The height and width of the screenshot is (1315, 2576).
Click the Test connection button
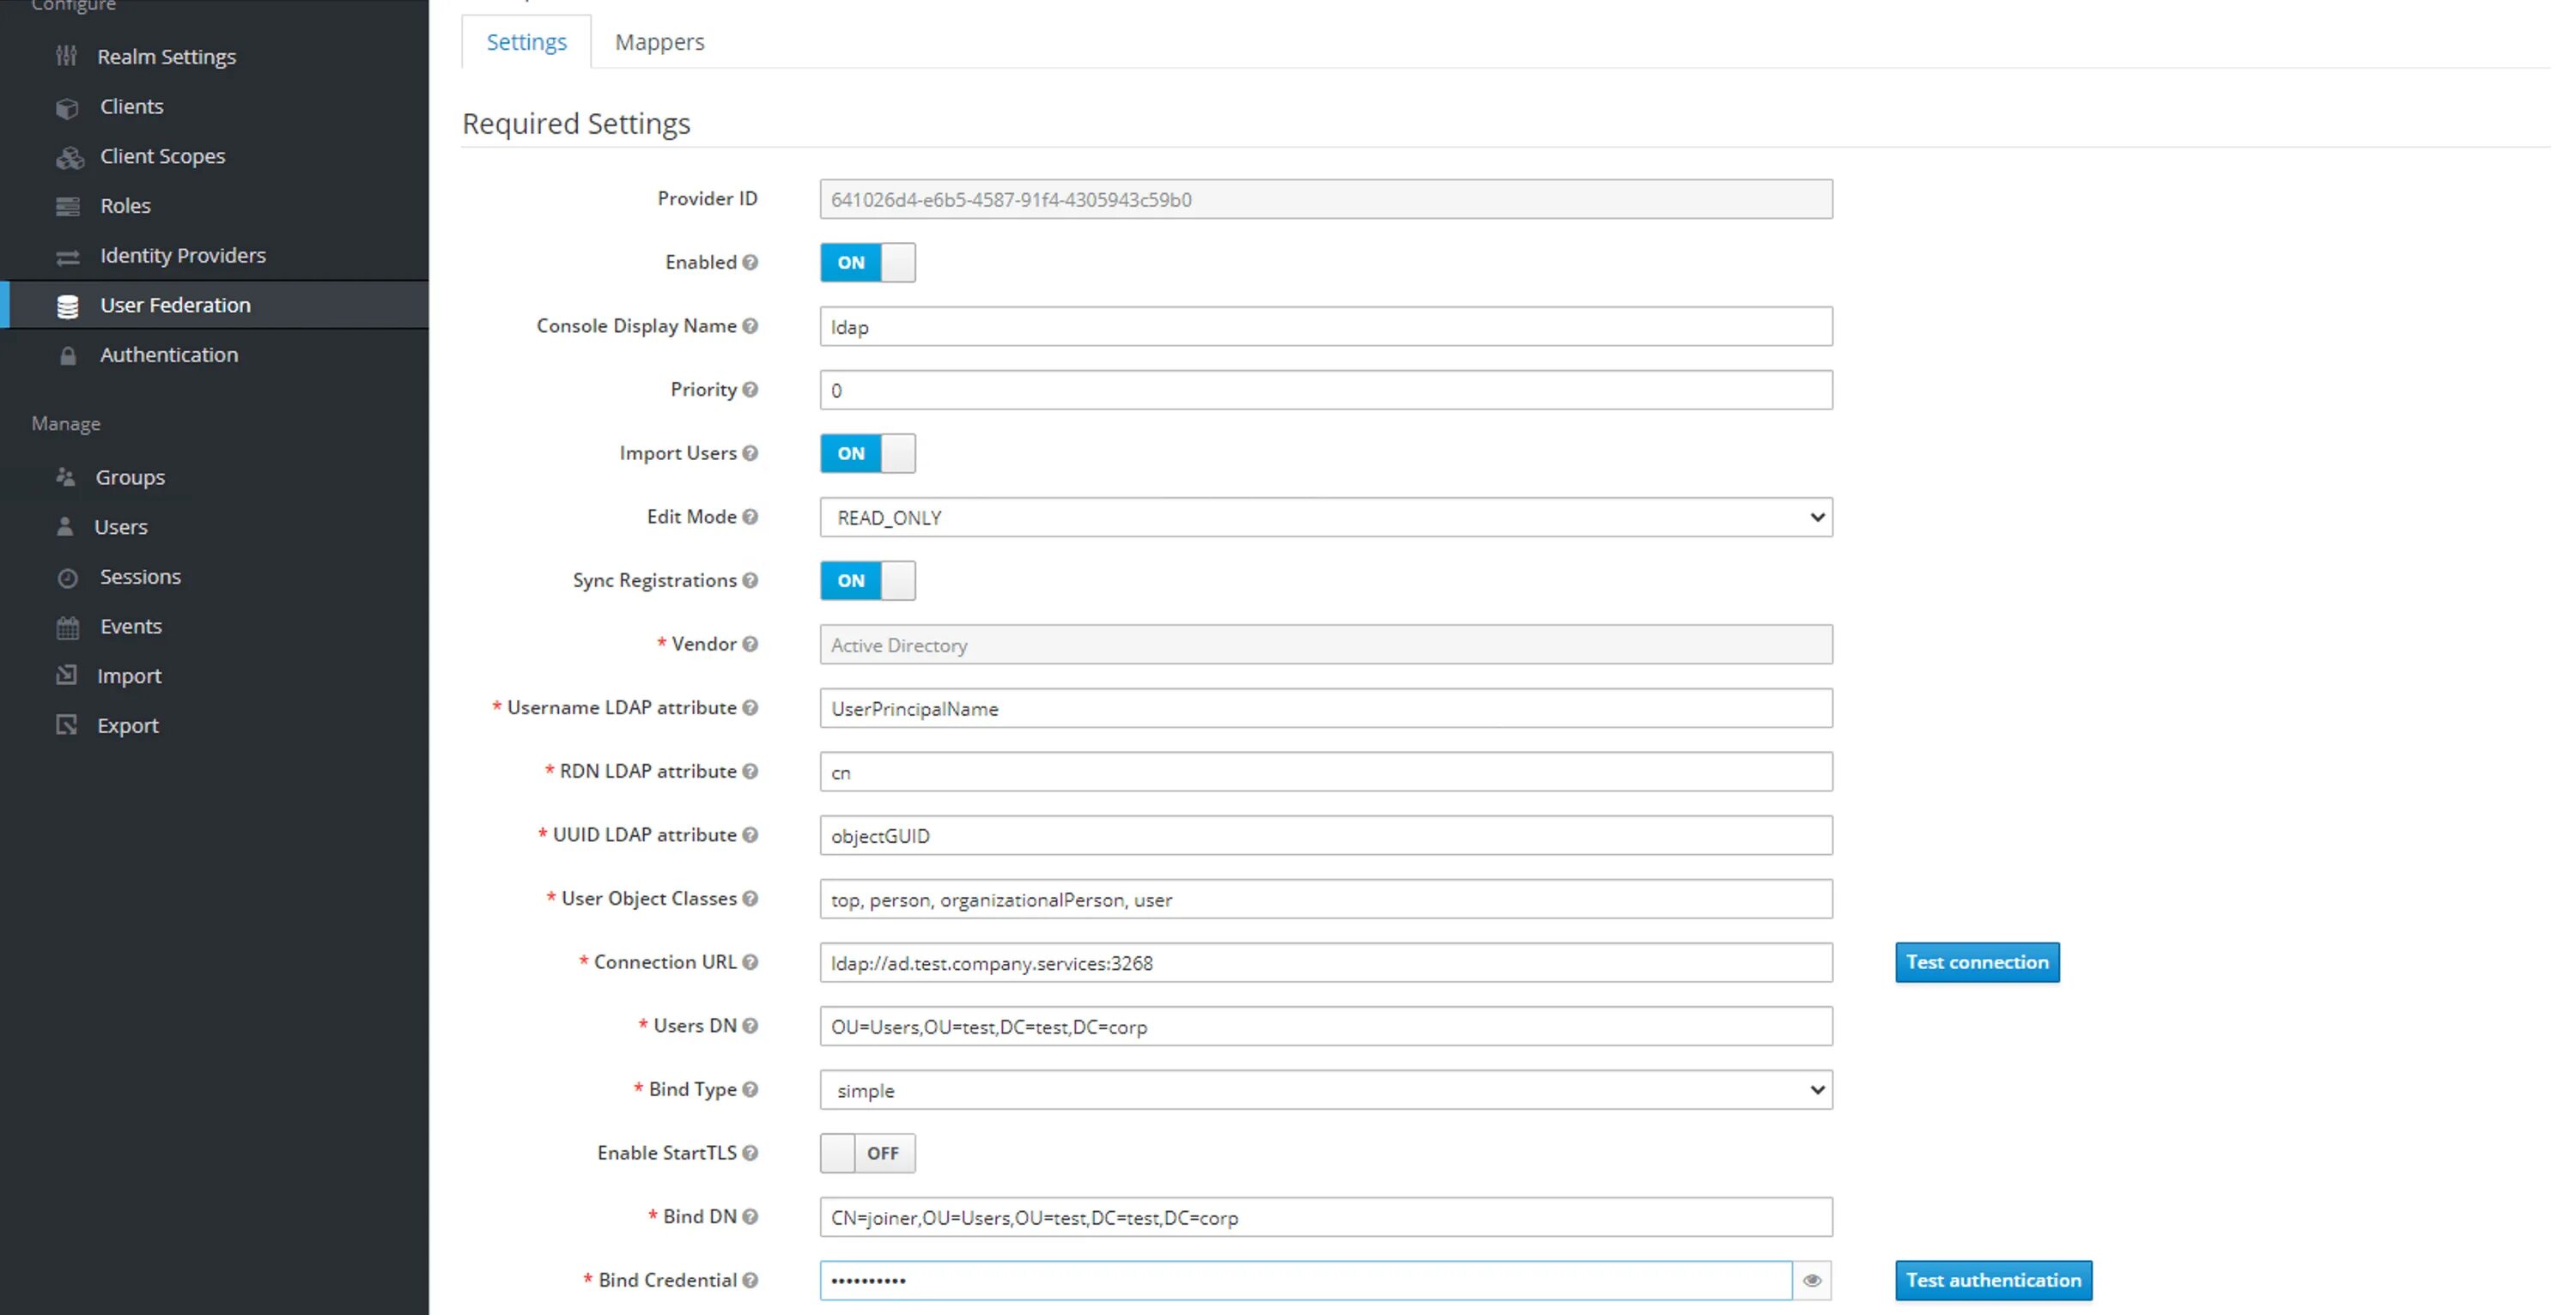coord(1978,961)
